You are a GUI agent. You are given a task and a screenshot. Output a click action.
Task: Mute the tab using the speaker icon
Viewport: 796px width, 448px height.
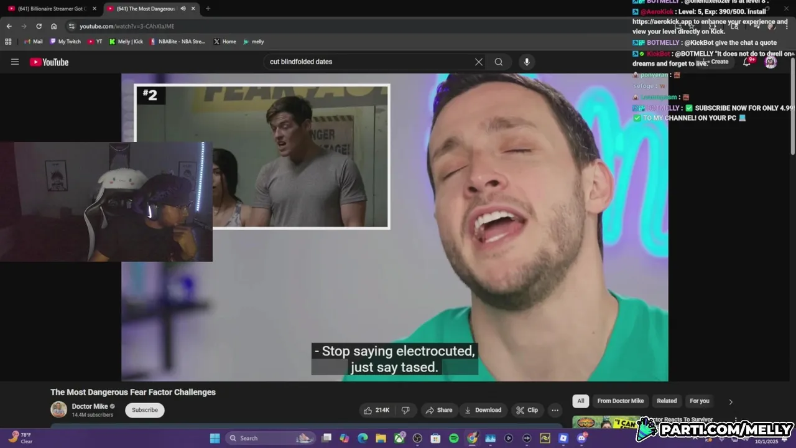click(x=183, y=9)
